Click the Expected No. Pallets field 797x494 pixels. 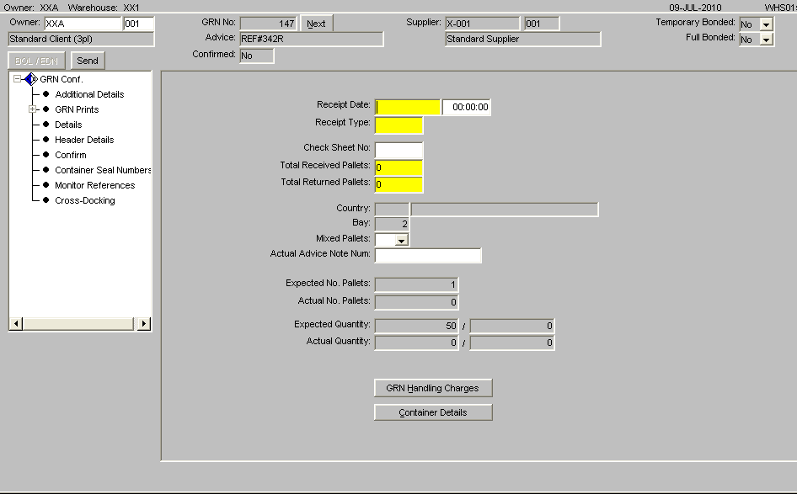417,284
